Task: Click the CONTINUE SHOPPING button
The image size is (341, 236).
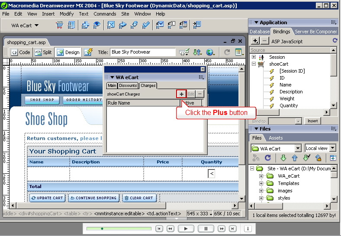Action: (94, 198)
